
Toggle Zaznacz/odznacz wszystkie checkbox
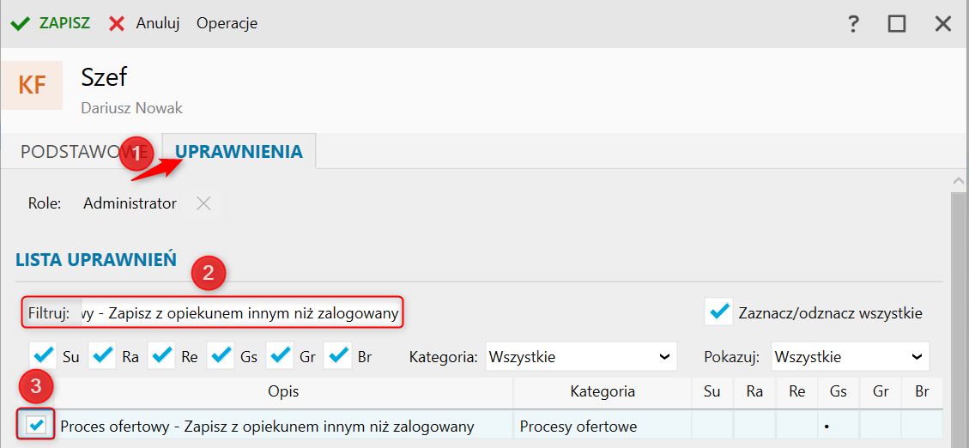pos(718,312)
